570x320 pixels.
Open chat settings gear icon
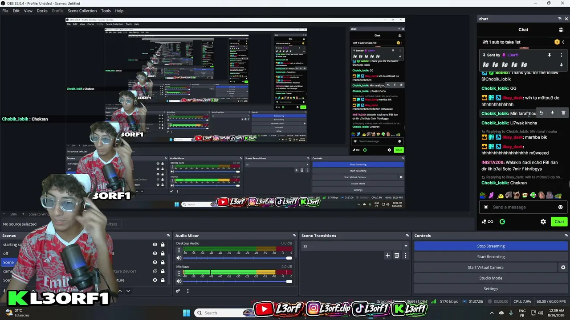pos(543,222)
